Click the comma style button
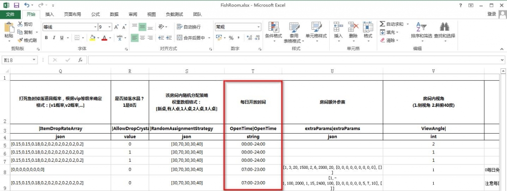This screenshot has width=507, height=191. tap(239, 38)
